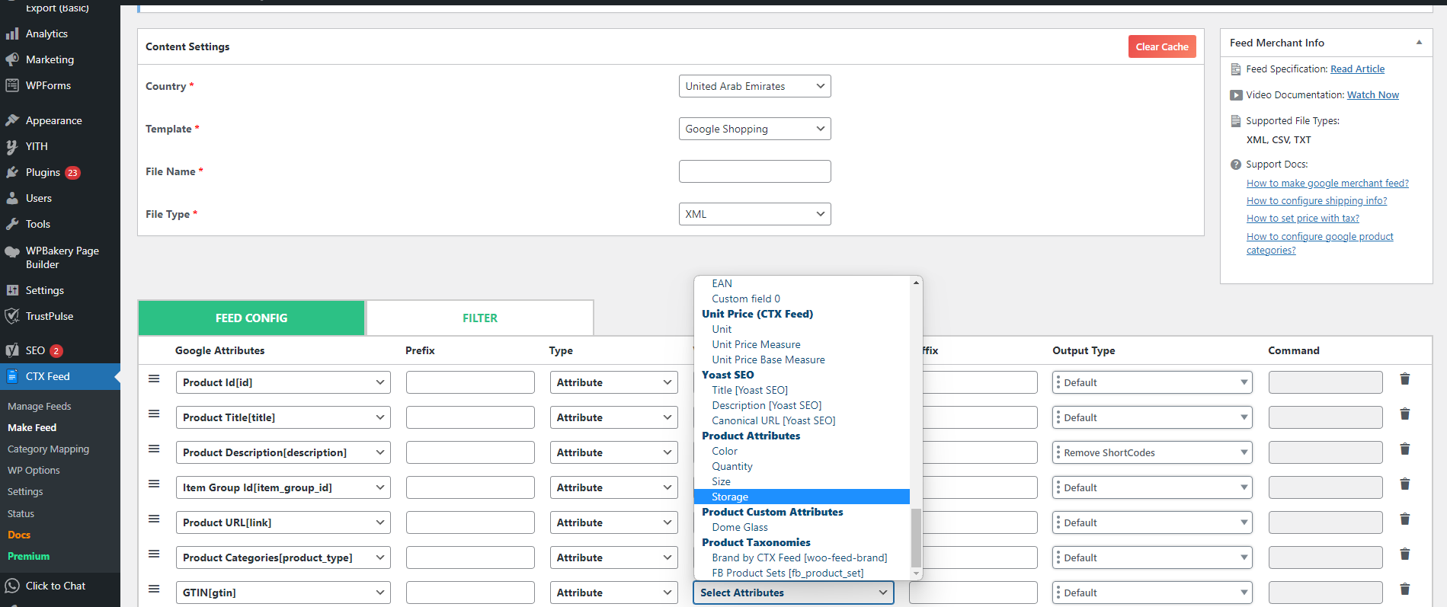Click the attribute list scroll up arrow
1447x607 pixels.
pyautogui.click(x=916, y=283)
